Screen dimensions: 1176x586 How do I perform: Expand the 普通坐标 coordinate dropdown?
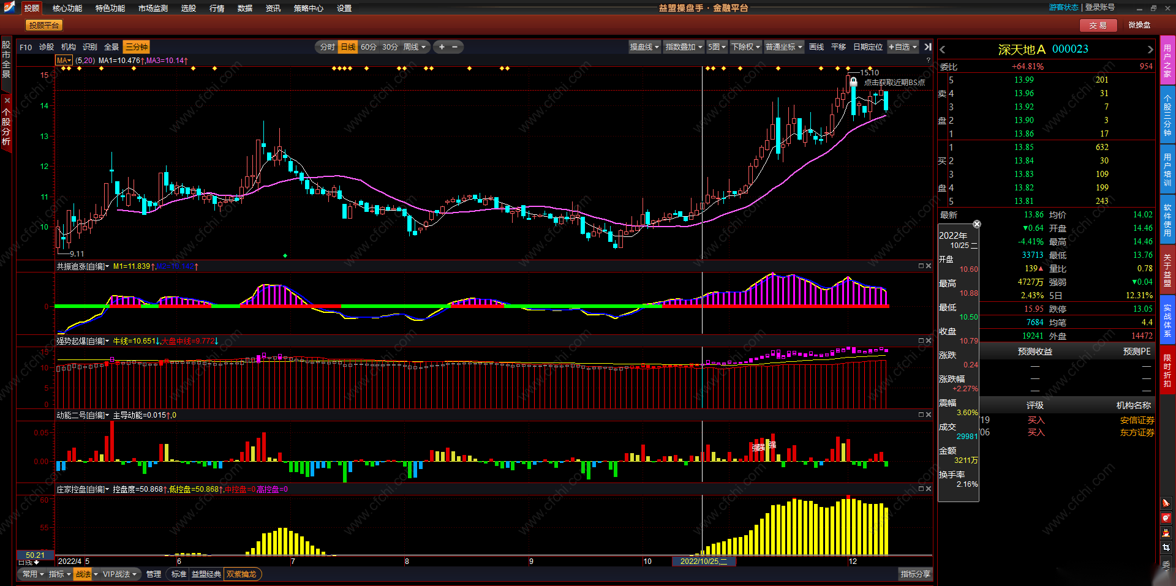point(783,47)
